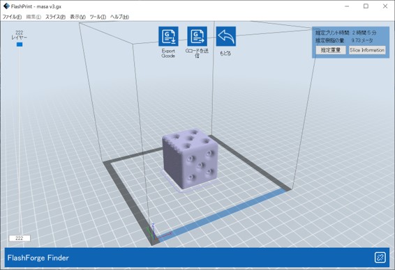Click the layer number field showing 222

[x=20, y=238]
